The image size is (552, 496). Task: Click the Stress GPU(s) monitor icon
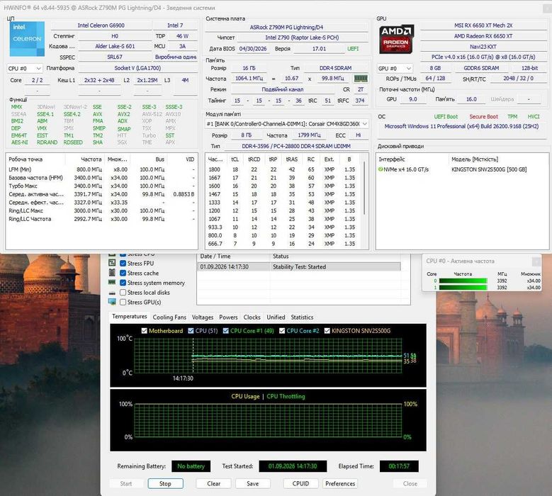(112, 302)
